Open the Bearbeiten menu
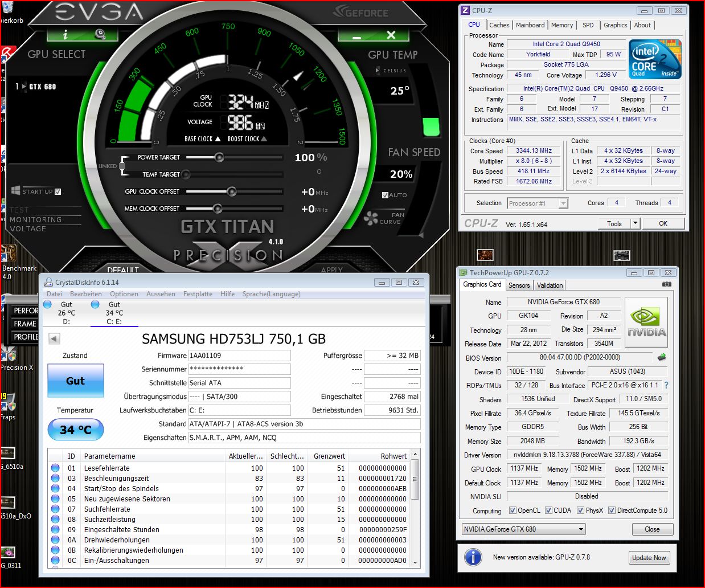This screenshot has width=705, height=588. click(x=86, y=294)
